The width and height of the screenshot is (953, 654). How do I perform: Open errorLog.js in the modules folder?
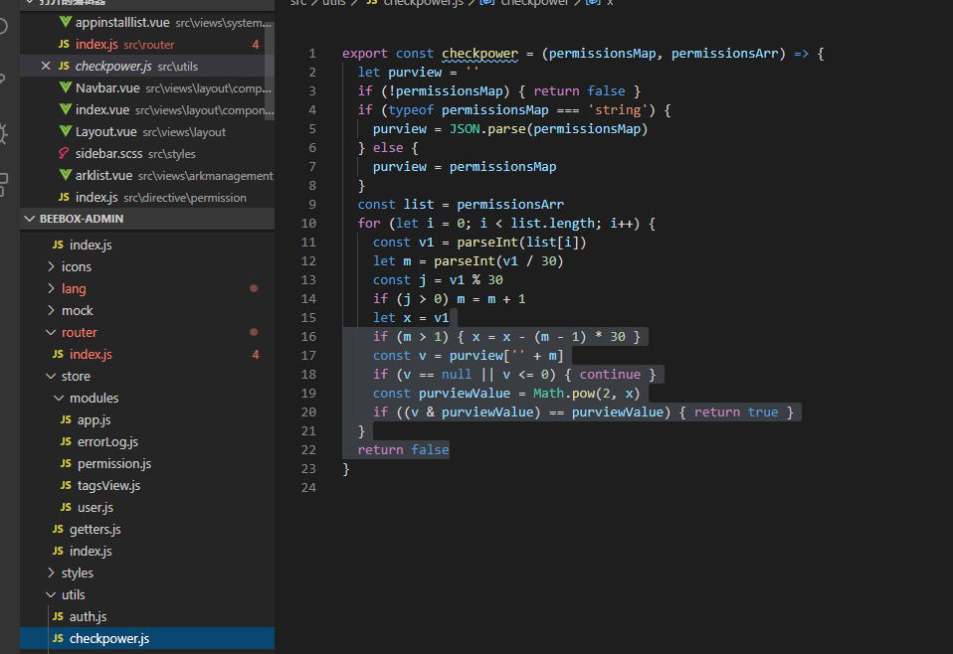pyautogui.click(x=107, y=442)
